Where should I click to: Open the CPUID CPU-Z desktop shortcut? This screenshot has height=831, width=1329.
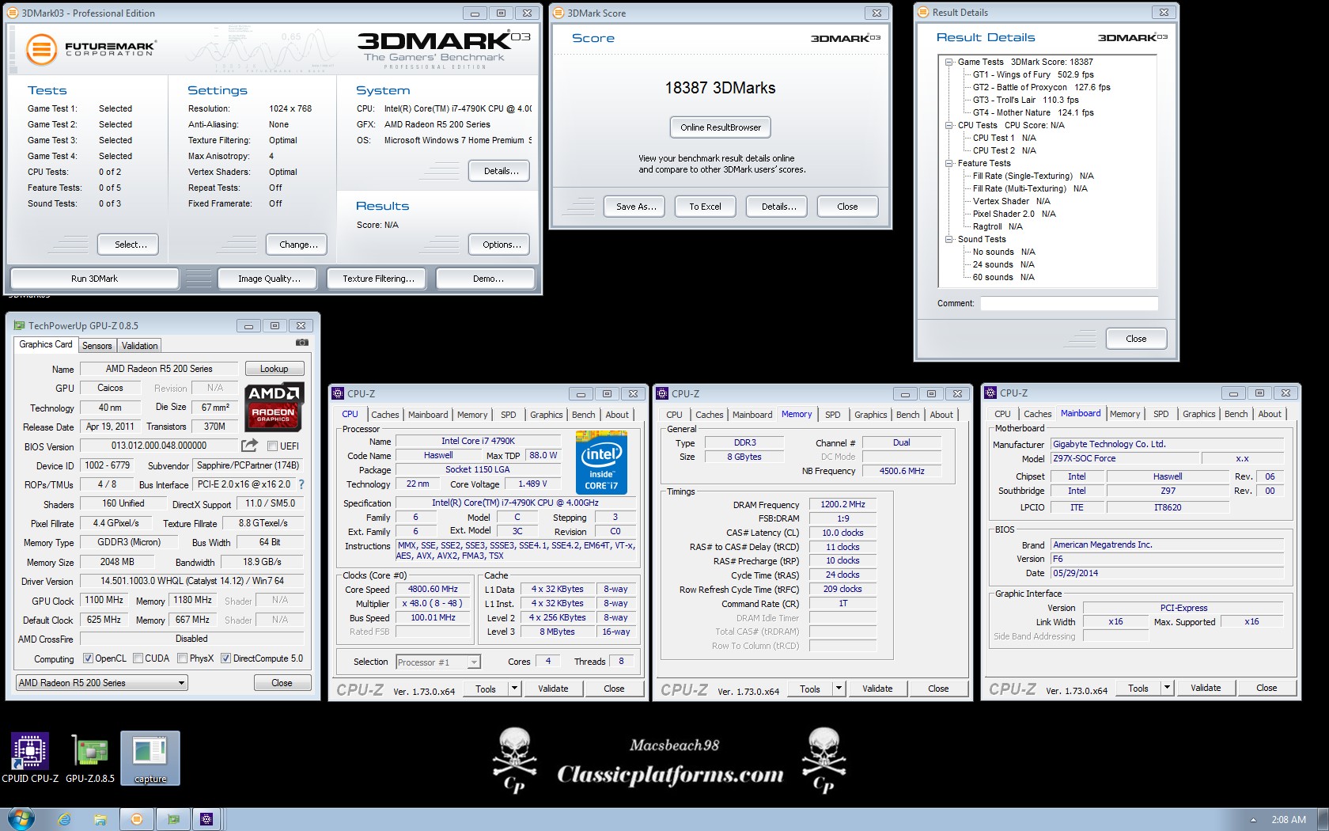click(30, 757)
